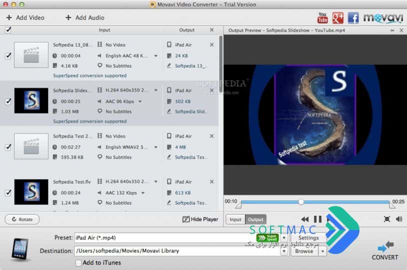407x270 pixels.
Task: Click Hide Player
Action: (200, 219)
